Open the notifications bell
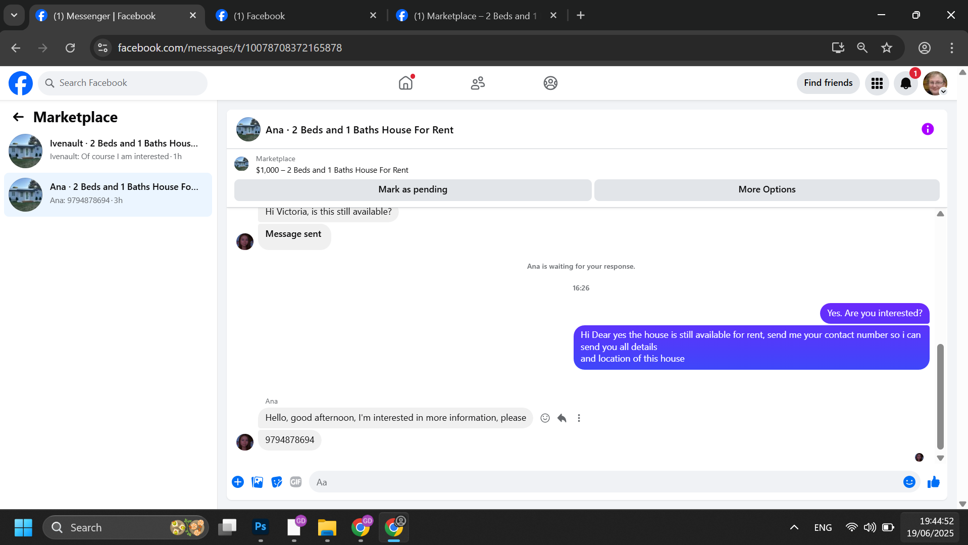968x545 pixels. [x=906, y=83]
